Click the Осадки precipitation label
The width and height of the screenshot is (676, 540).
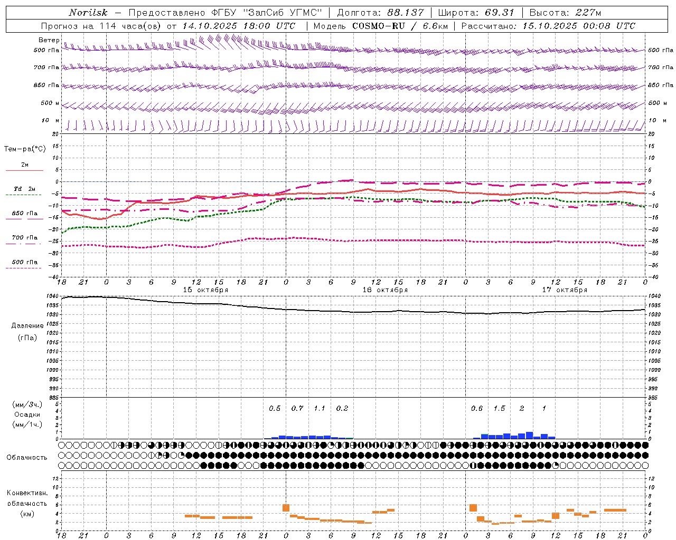(x=27, y=414)
